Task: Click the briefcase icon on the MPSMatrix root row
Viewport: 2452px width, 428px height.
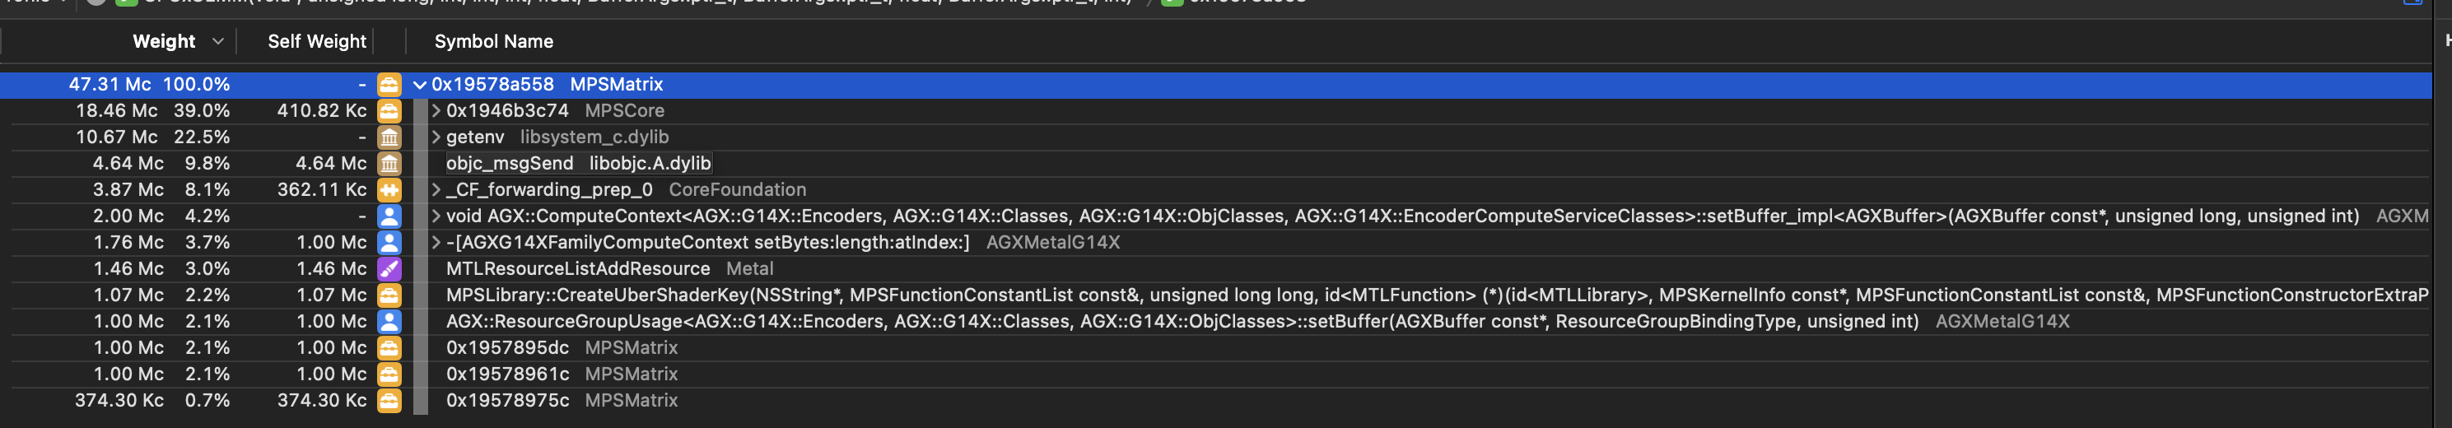Action: point(389,85)
